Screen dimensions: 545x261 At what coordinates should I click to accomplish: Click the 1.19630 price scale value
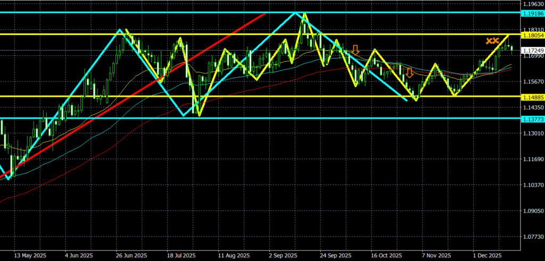click(532, 3)
